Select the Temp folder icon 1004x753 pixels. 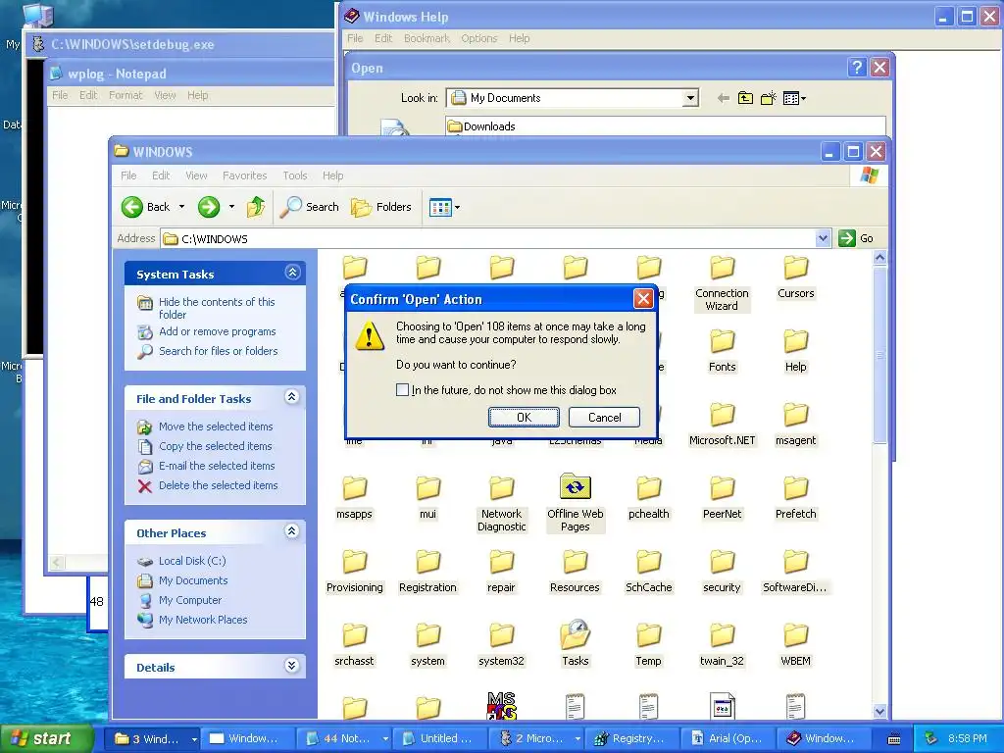point(649,635)
